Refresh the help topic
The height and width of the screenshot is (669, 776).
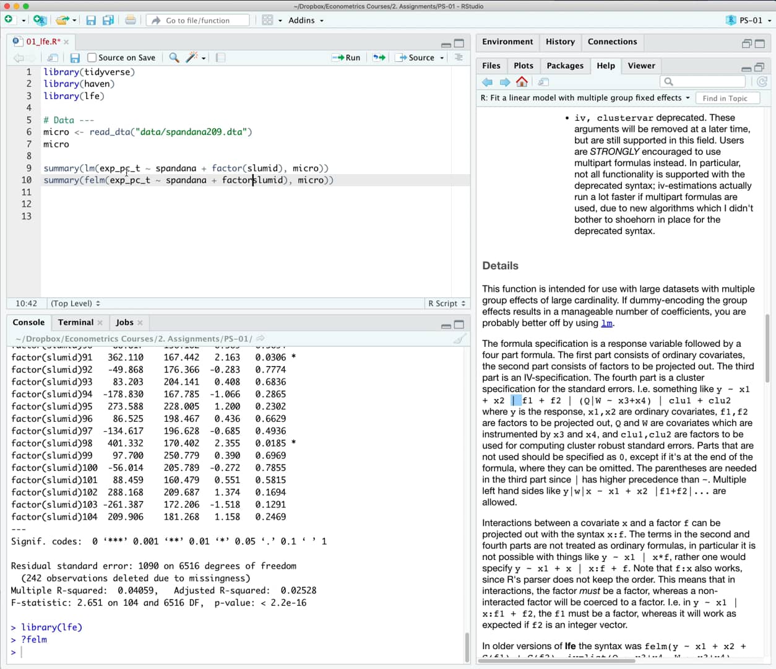(x=762, y=82)
